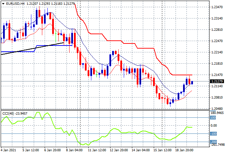225x154 pixels.
Task: Click the CCI -200 level label
Action: tap(213, 142)
